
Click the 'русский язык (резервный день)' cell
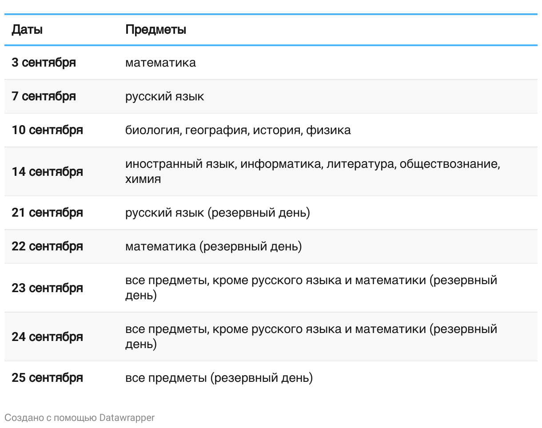(x=217, y=213)
